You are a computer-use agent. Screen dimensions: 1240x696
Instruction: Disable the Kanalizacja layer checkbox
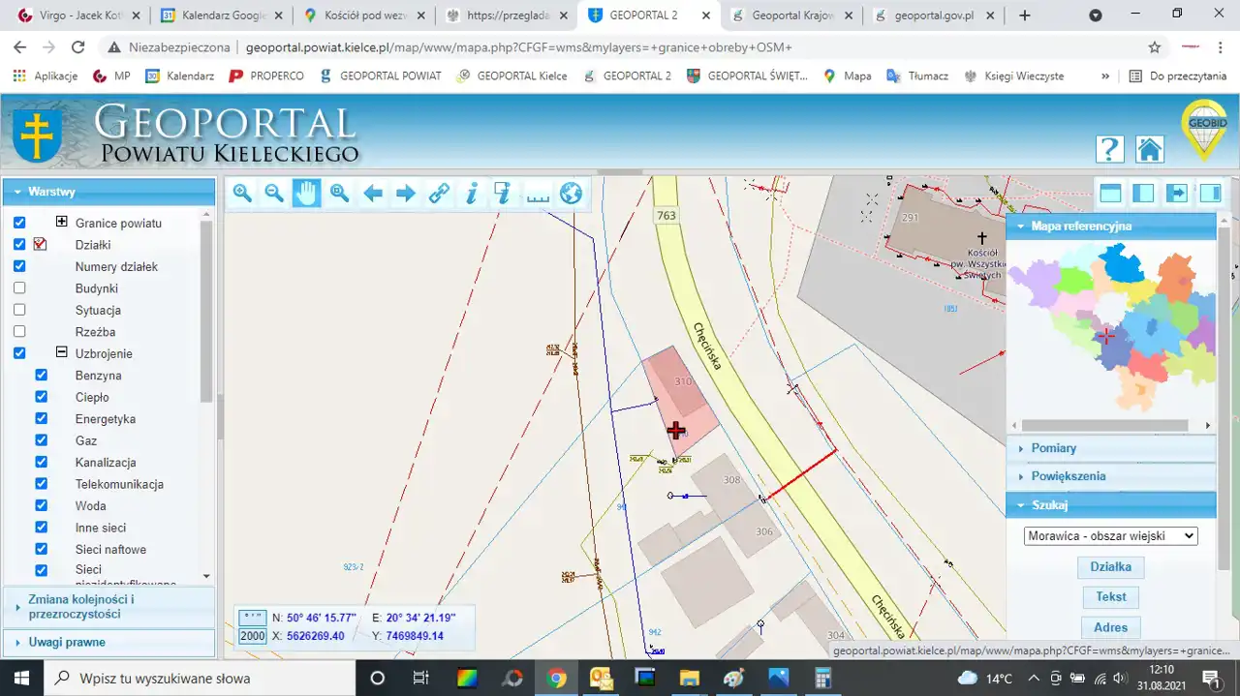(42, 463)
